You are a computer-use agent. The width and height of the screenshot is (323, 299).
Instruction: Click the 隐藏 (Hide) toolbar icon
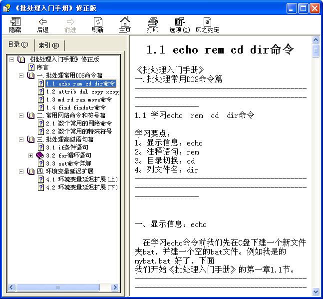(15, 21)
